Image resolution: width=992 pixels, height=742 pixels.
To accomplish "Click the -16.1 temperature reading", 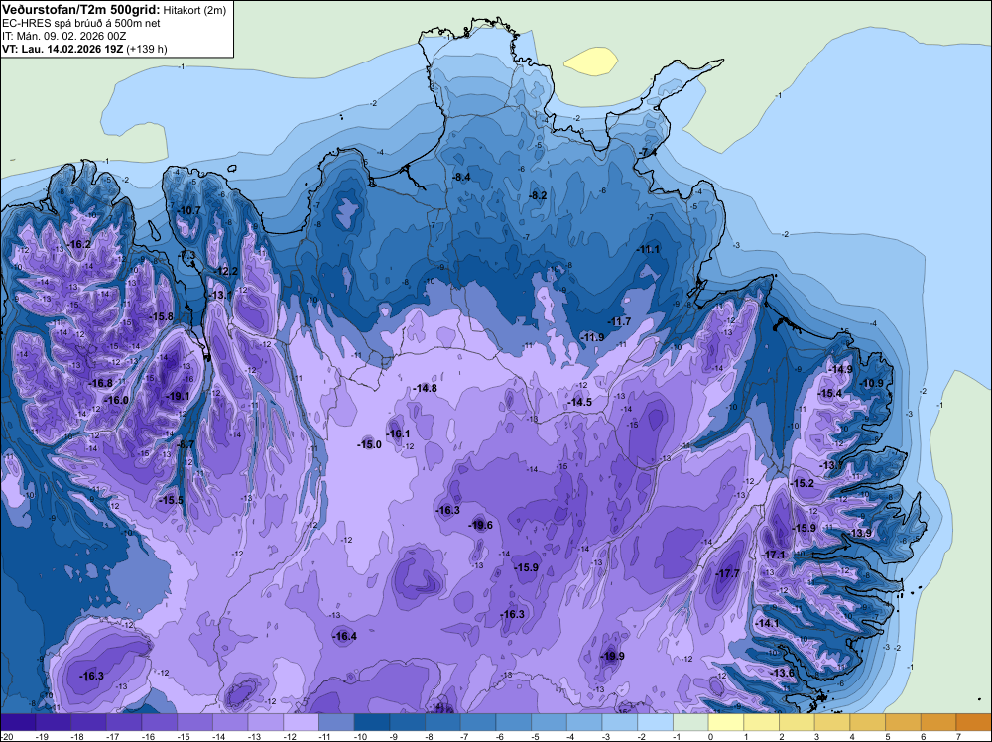I will point(398,433).
